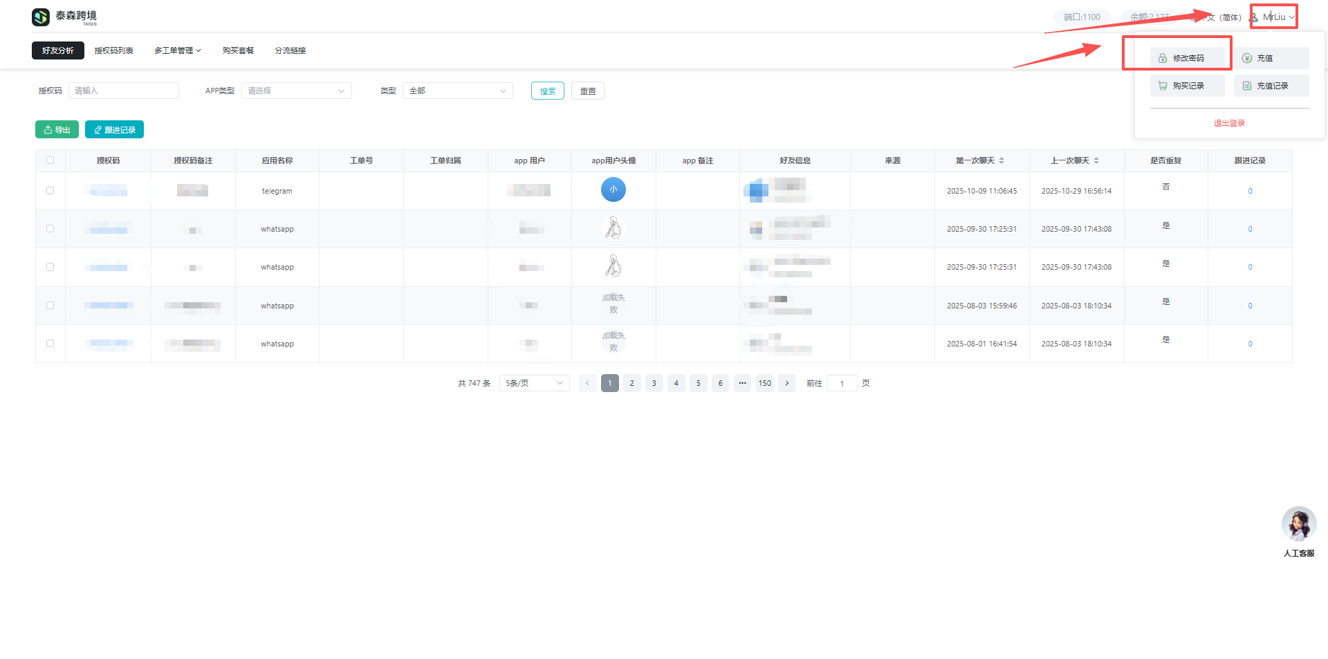Open the 类型 dropdown showing 全部
1328x659 pixels.
457,91
